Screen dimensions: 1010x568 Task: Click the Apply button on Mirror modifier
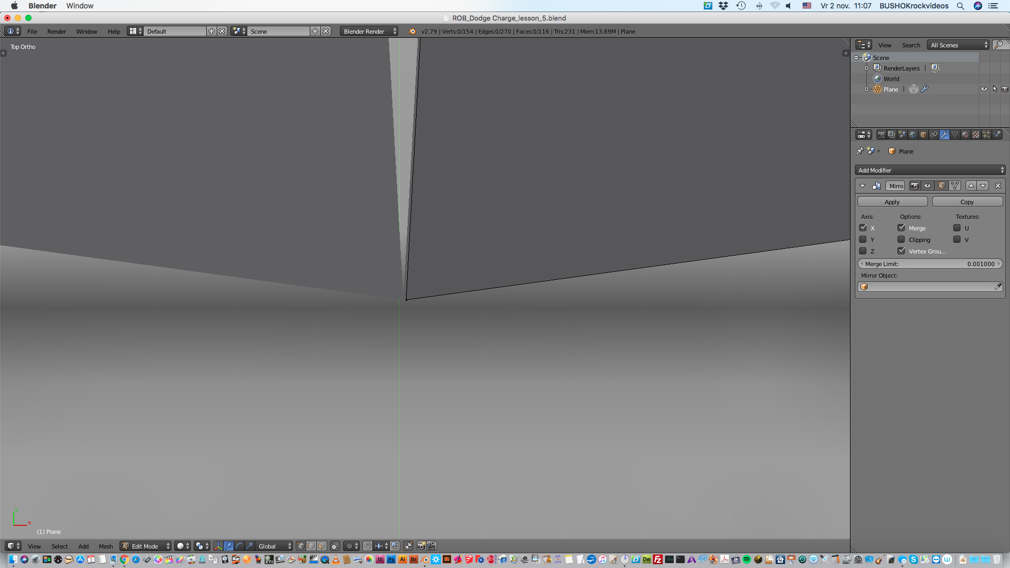pyautogui.click(x=893, y=202)
